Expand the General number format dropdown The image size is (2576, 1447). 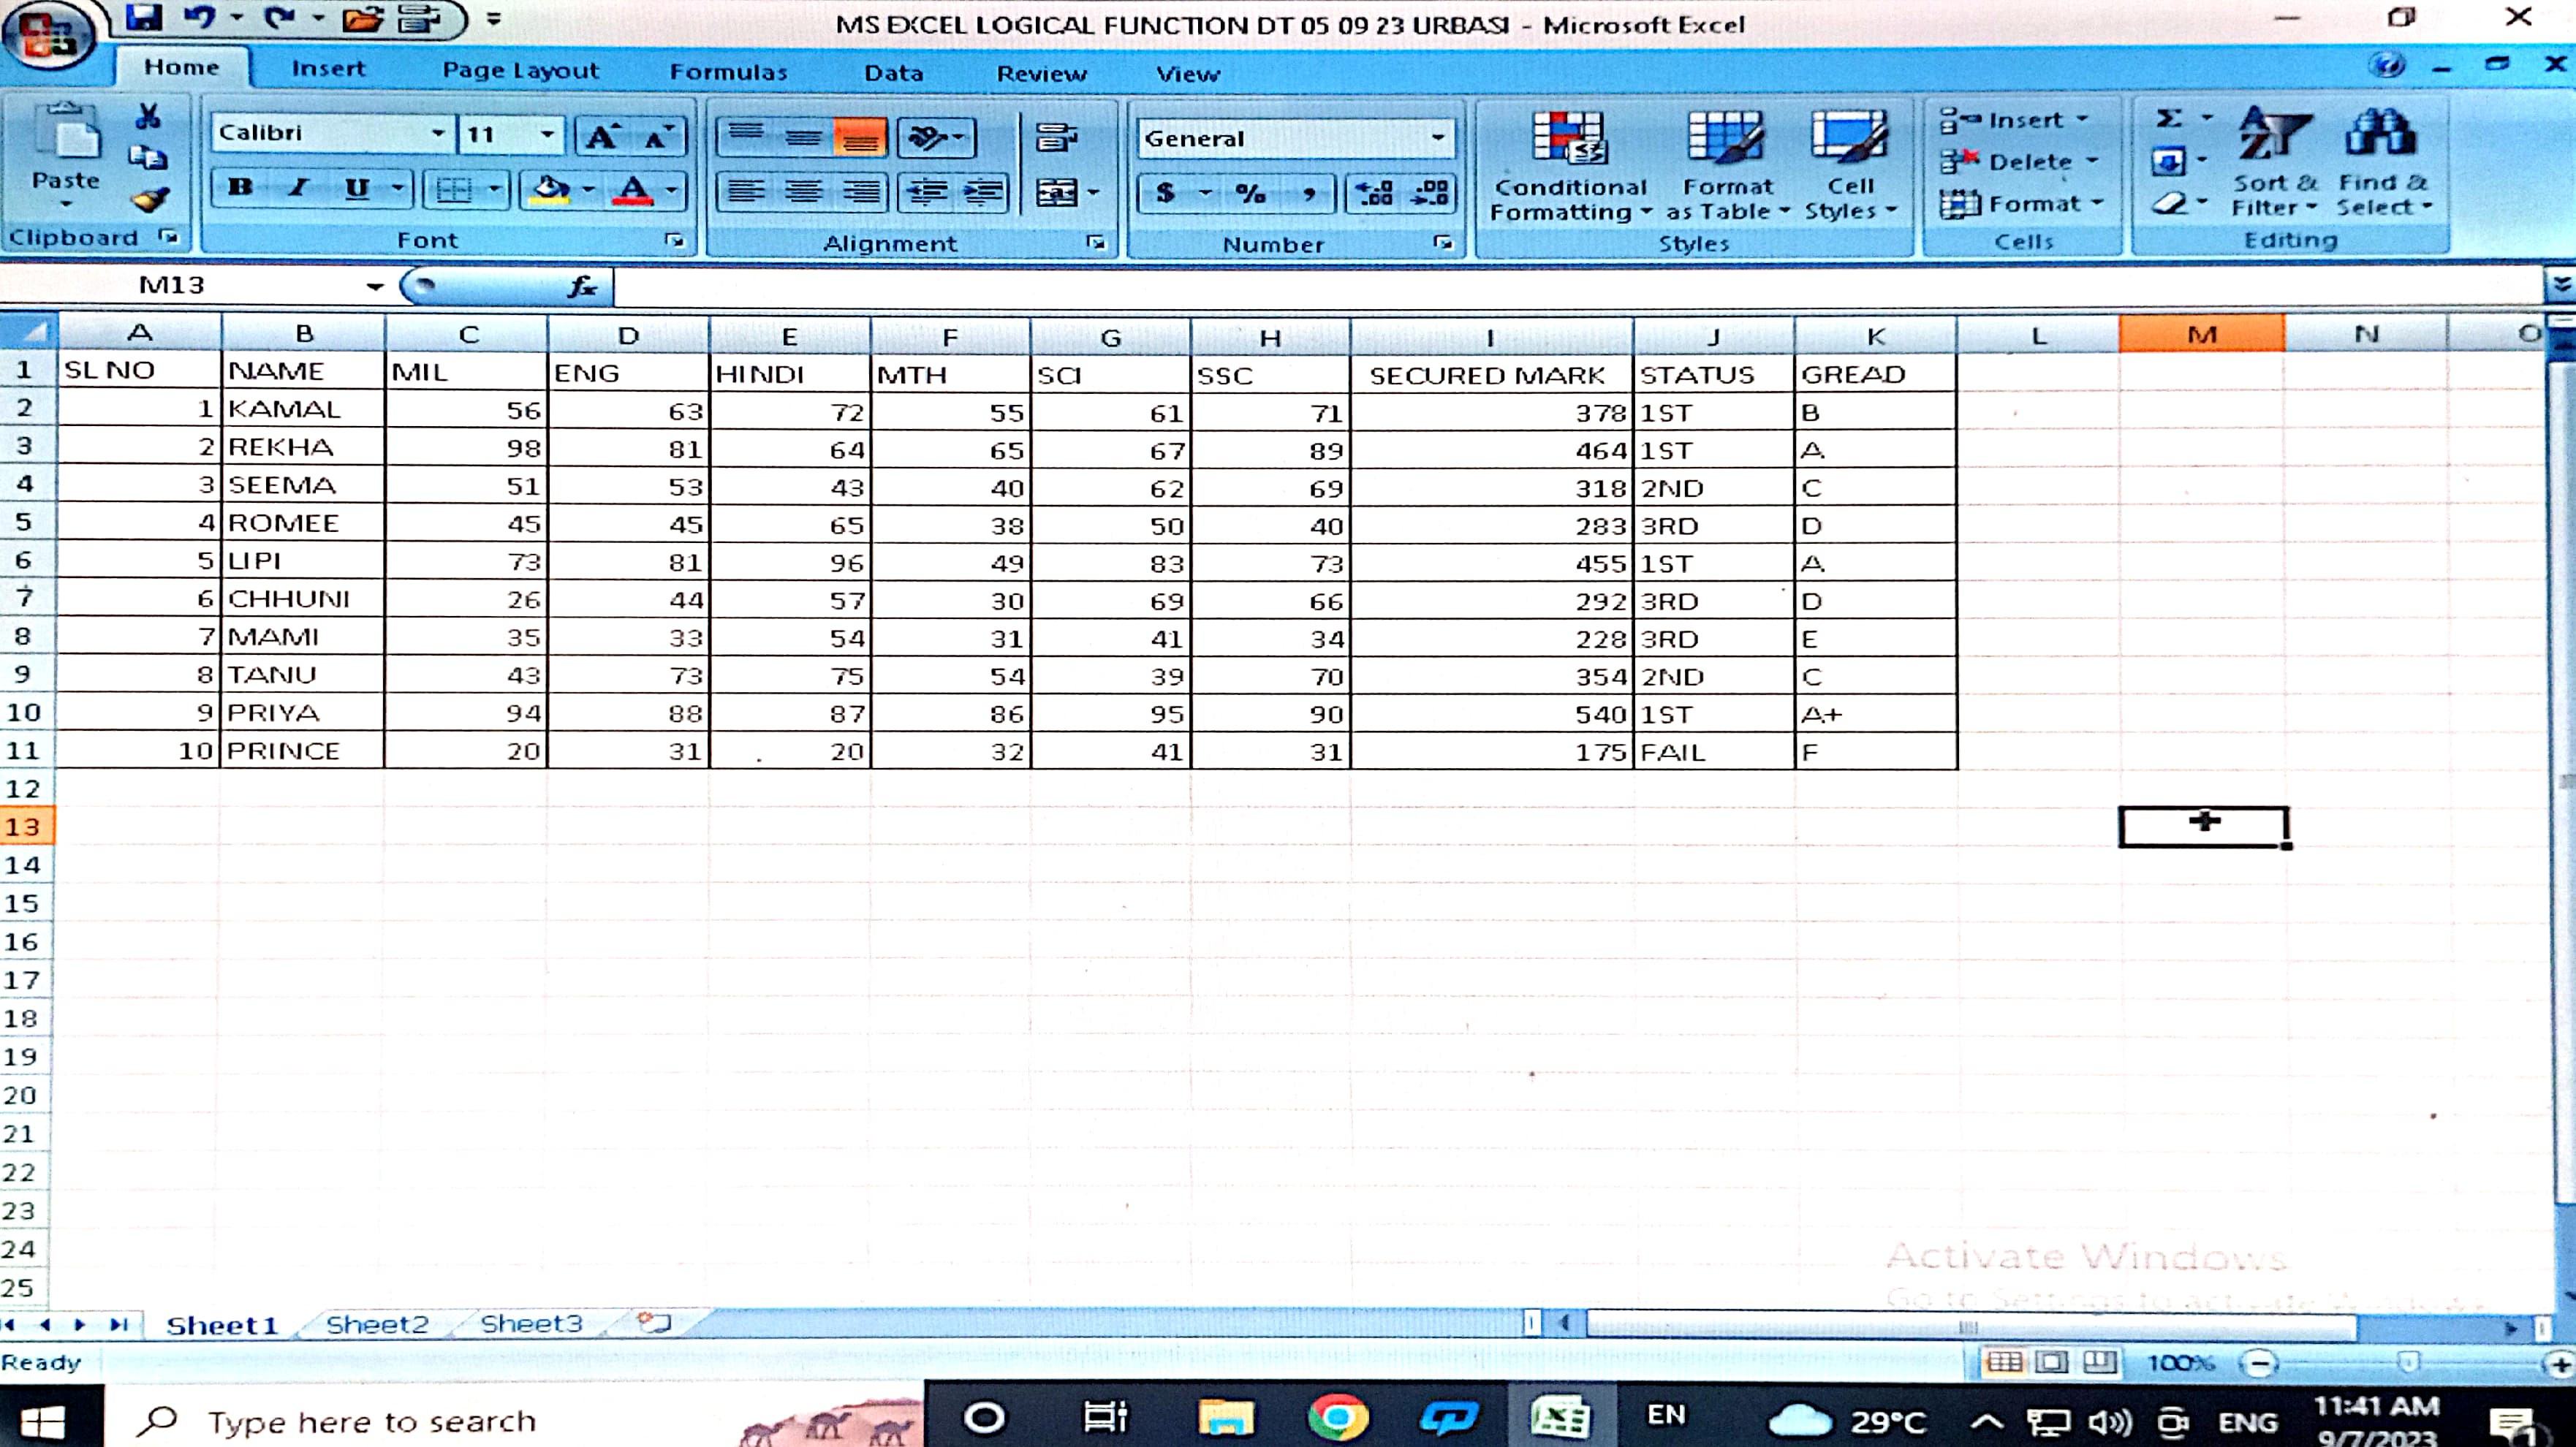pyautogui.click(x=1438, y=138)
